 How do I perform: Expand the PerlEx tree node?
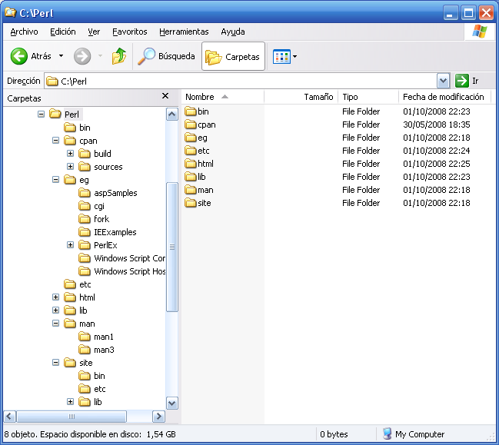70,245
